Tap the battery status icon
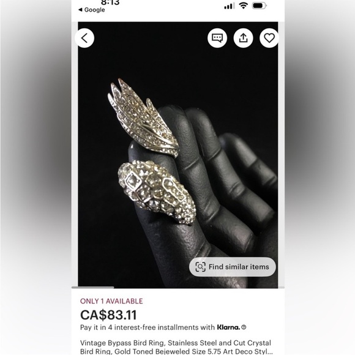This screenshot has height=355, width=355. tap(260, 6)
